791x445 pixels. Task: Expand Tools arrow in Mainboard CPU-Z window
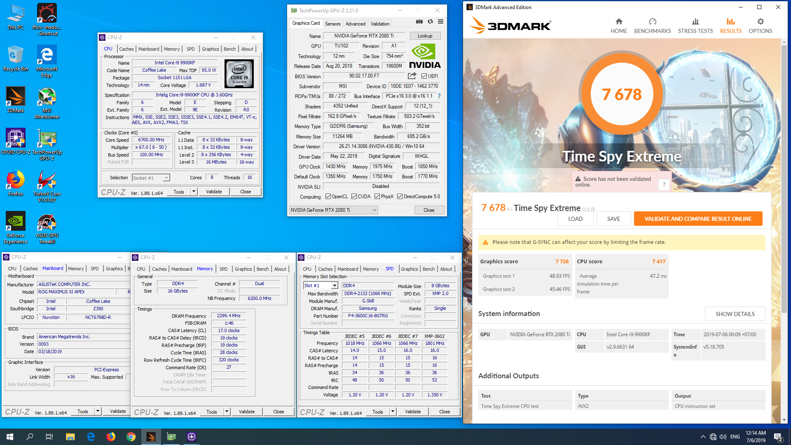(98, 411)
